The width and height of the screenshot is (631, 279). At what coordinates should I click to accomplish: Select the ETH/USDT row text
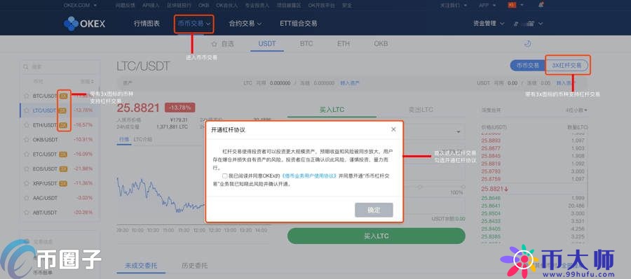point(45,125)
